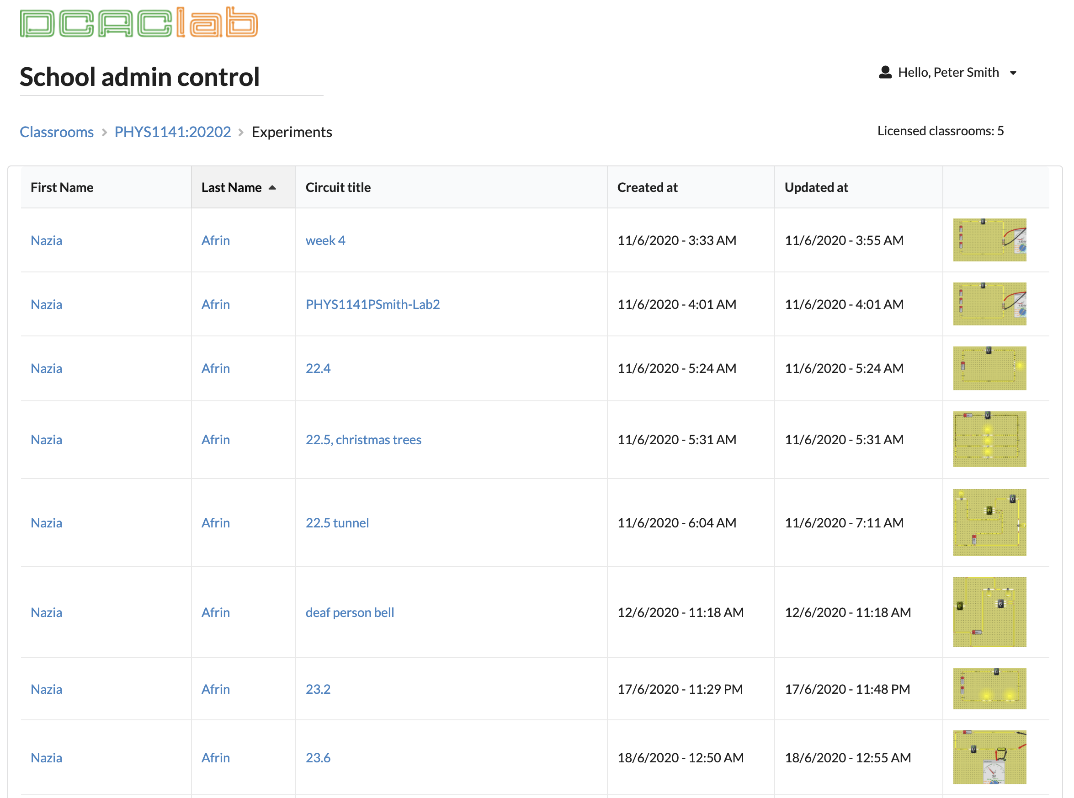Image resolution: width=1074 pixels, height=798 pixels.
Task: Open the week 4 circuit thumbnail
Action: (989, 240)
